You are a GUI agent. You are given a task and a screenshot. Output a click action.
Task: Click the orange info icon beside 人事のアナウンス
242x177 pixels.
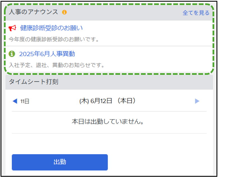coord(64,12)
